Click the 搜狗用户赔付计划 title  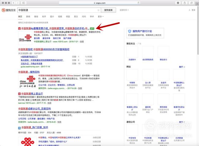142,31
